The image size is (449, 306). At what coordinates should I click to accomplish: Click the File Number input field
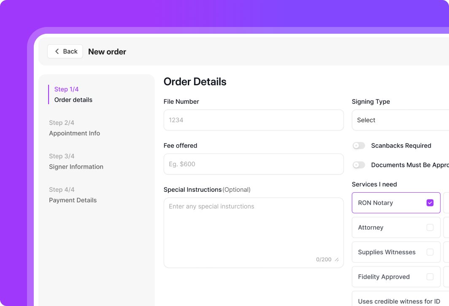tap(254, 120)
